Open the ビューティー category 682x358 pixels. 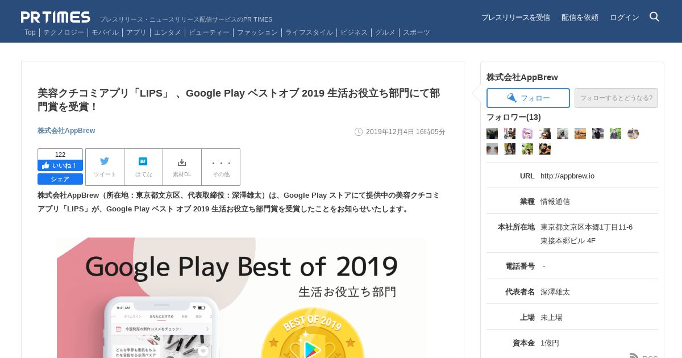[x=209, y=32]
